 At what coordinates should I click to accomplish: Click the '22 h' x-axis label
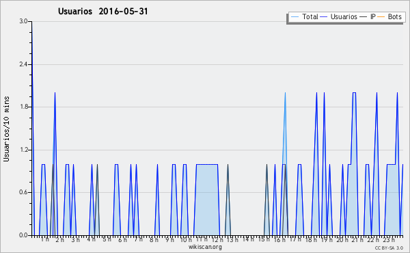pos(373,239)
